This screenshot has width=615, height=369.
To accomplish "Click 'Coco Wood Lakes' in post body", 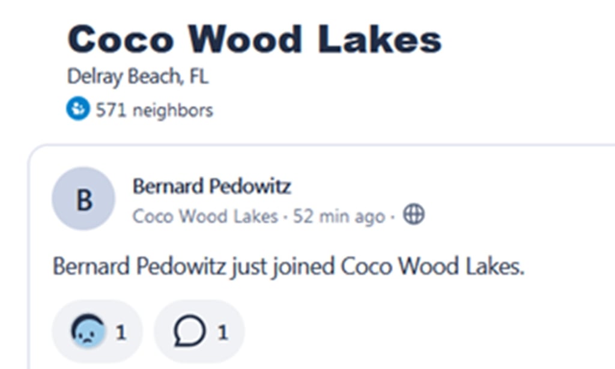I will click(x=431, y=266).
